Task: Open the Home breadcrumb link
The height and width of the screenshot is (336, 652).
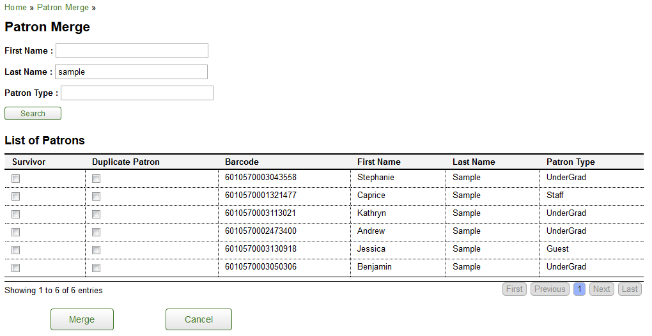Action: 15,8
